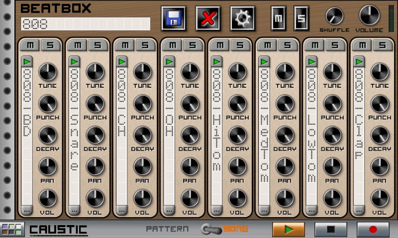
Task: Open the machine grid icon beside Caustic logo
Action: pos(11,230)
